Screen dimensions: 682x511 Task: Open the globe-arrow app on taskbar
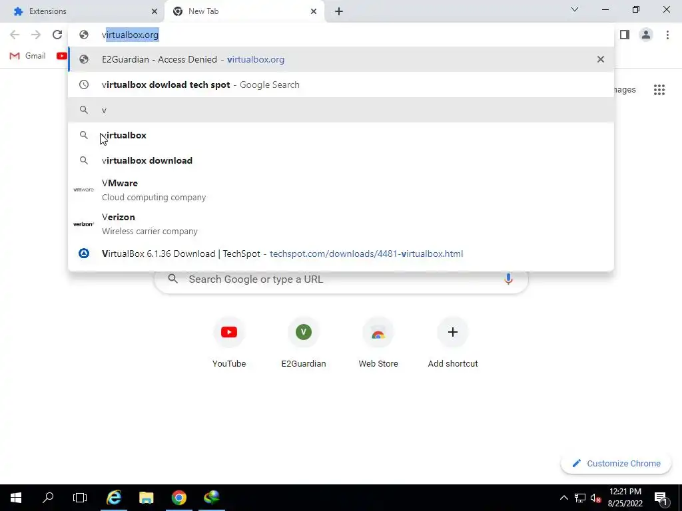pyautogui.click(x=212, y=498)
